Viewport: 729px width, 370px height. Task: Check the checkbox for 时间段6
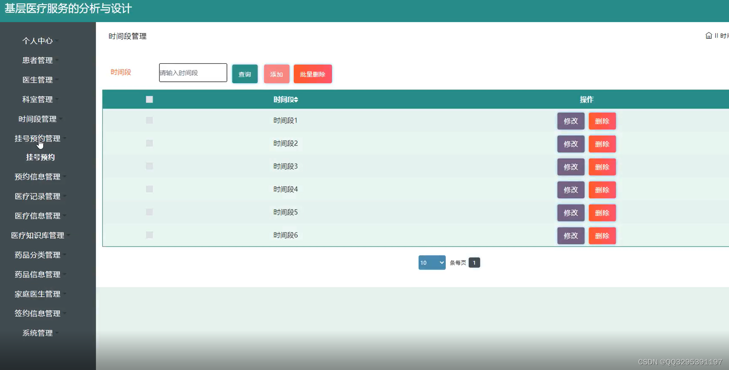tap(149, 235)
